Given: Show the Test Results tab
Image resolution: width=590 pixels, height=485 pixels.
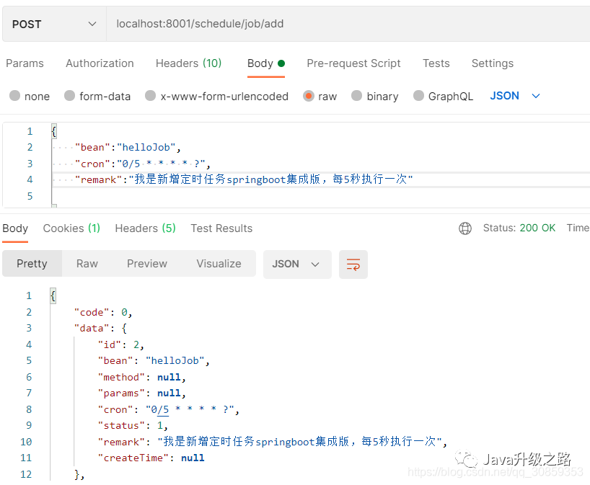Looking at the screenshot, I should click(x=221, y=228).
